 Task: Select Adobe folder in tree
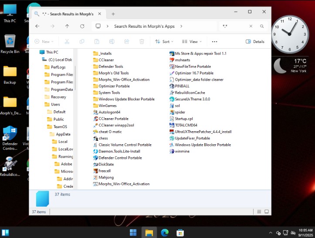point(64,164)
